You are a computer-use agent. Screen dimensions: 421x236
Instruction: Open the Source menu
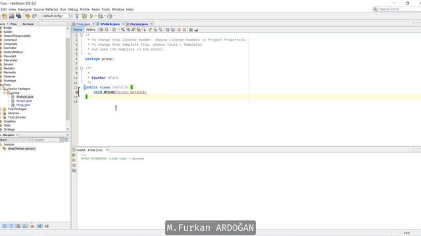[38, 9]
